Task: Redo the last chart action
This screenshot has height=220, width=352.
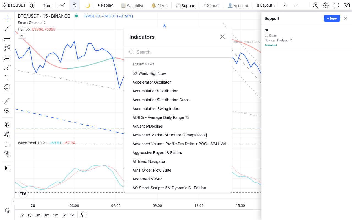Action: click(x=296, y=5)
